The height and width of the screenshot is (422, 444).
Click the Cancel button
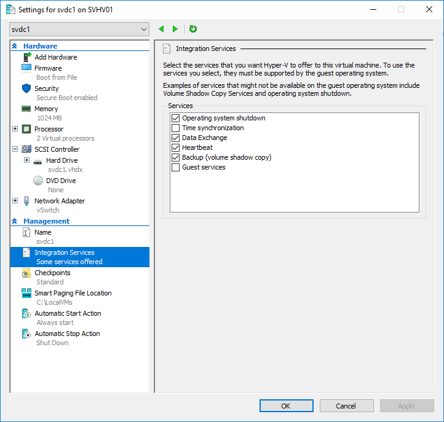[347, 406]
